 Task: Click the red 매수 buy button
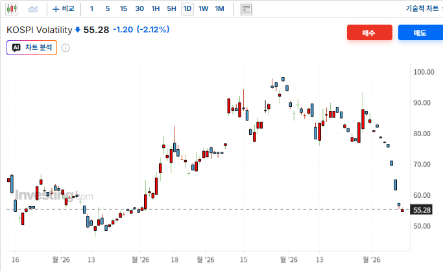pos(370,32)
